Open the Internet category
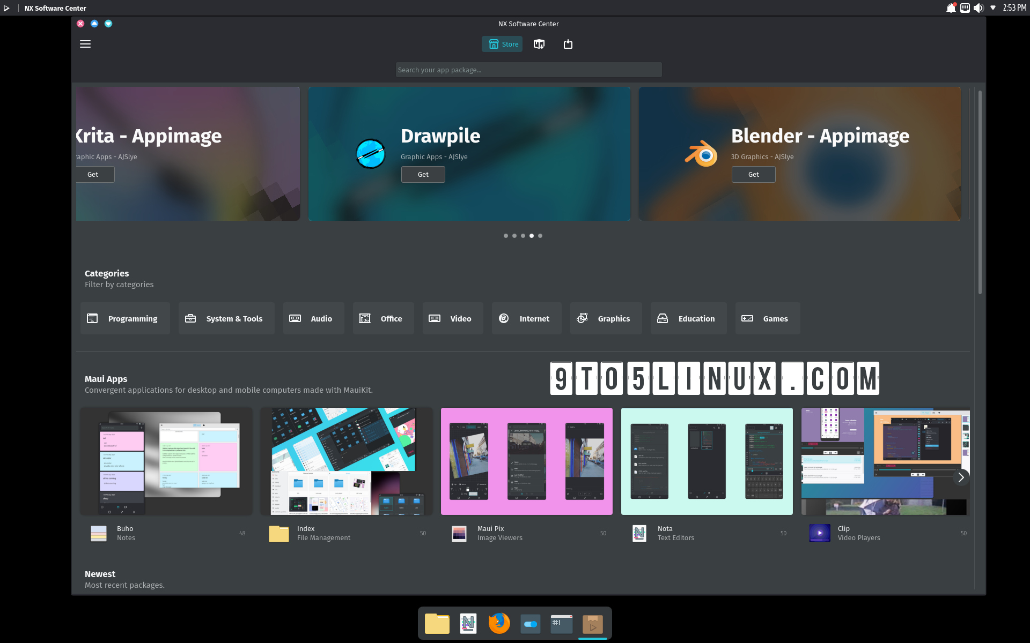 (x=526, y=318)
